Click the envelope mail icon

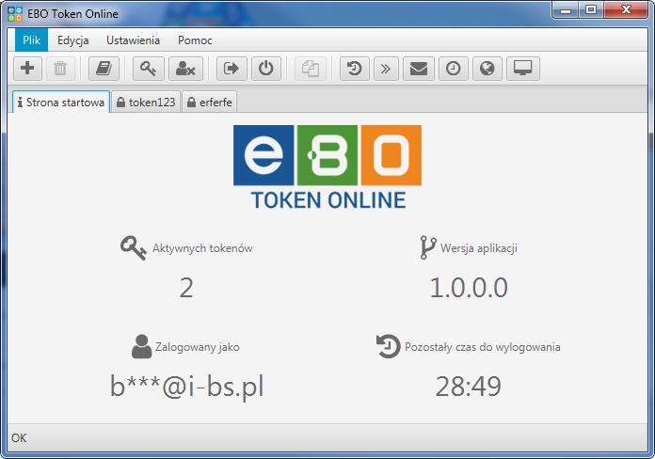pyautogui.click(x=419, y=68)
